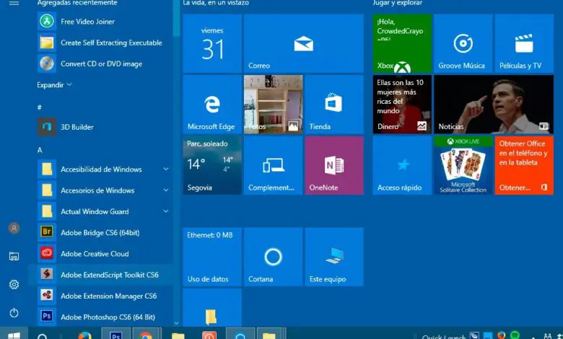
Task: Open Microsoft Solitaire Collection tile
Action: (463, 165)
